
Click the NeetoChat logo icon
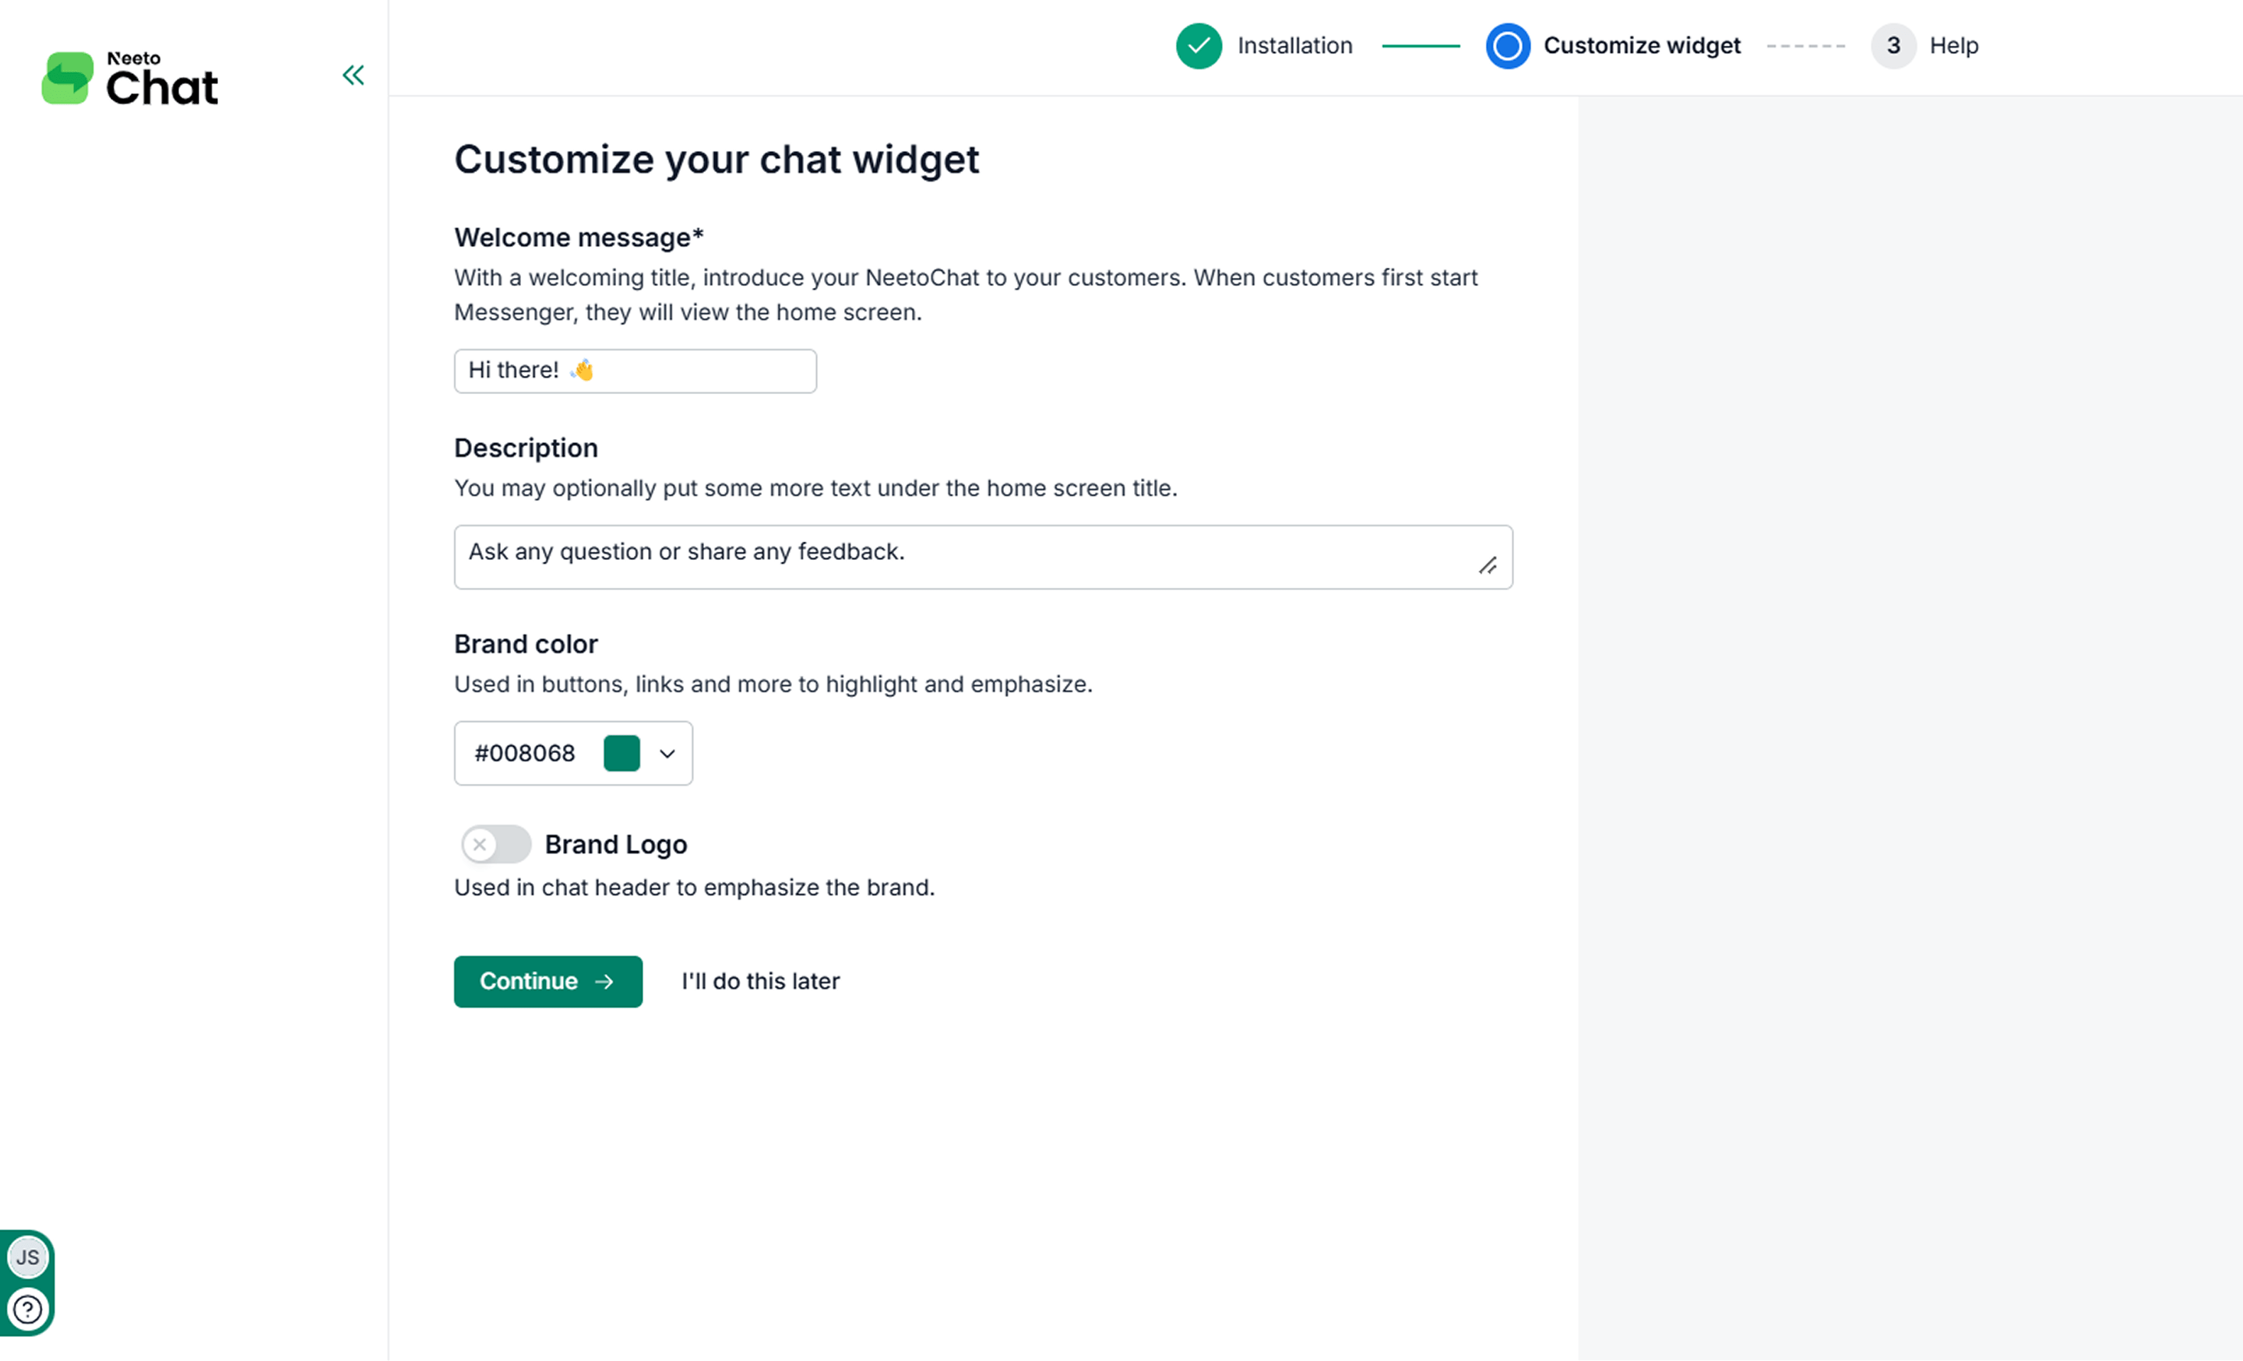pyautogui.click(x=67, y=78)
